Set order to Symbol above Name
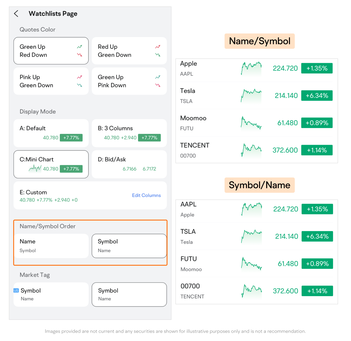351x341 pixels. pyautogui.click(x=129, y=246)
